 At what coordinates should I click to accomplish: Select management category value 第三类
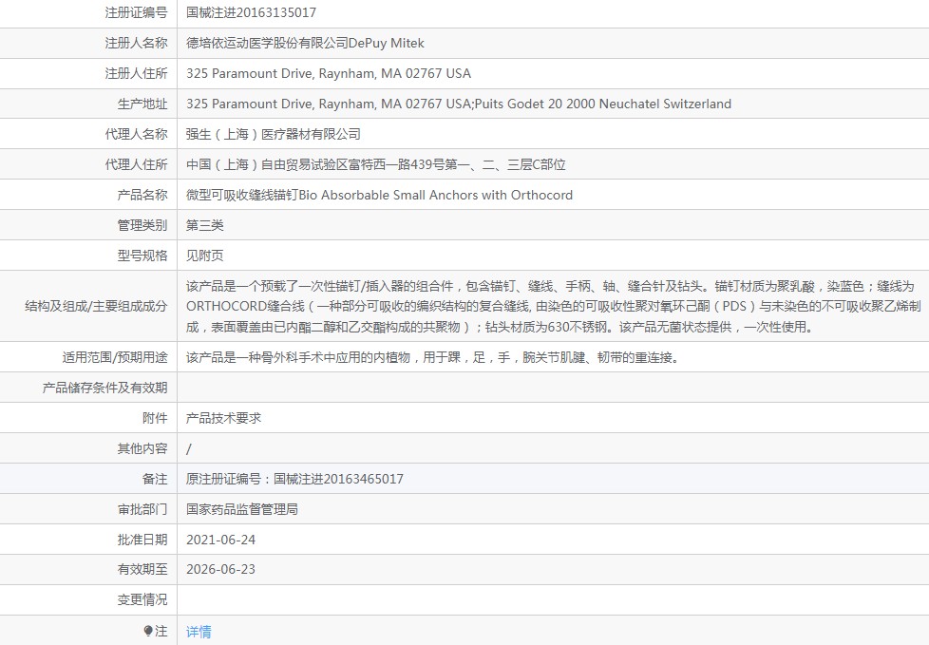point(205,225)
